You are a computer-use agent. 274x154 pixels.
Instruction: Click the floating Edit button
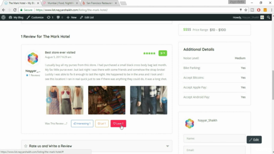254,140
